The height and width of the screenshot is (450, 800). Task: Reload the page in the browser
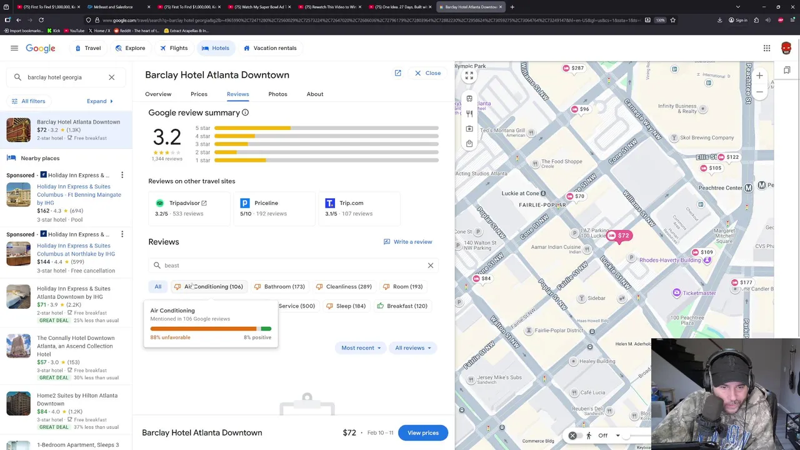pyautogui.click(x=41, y=20)
